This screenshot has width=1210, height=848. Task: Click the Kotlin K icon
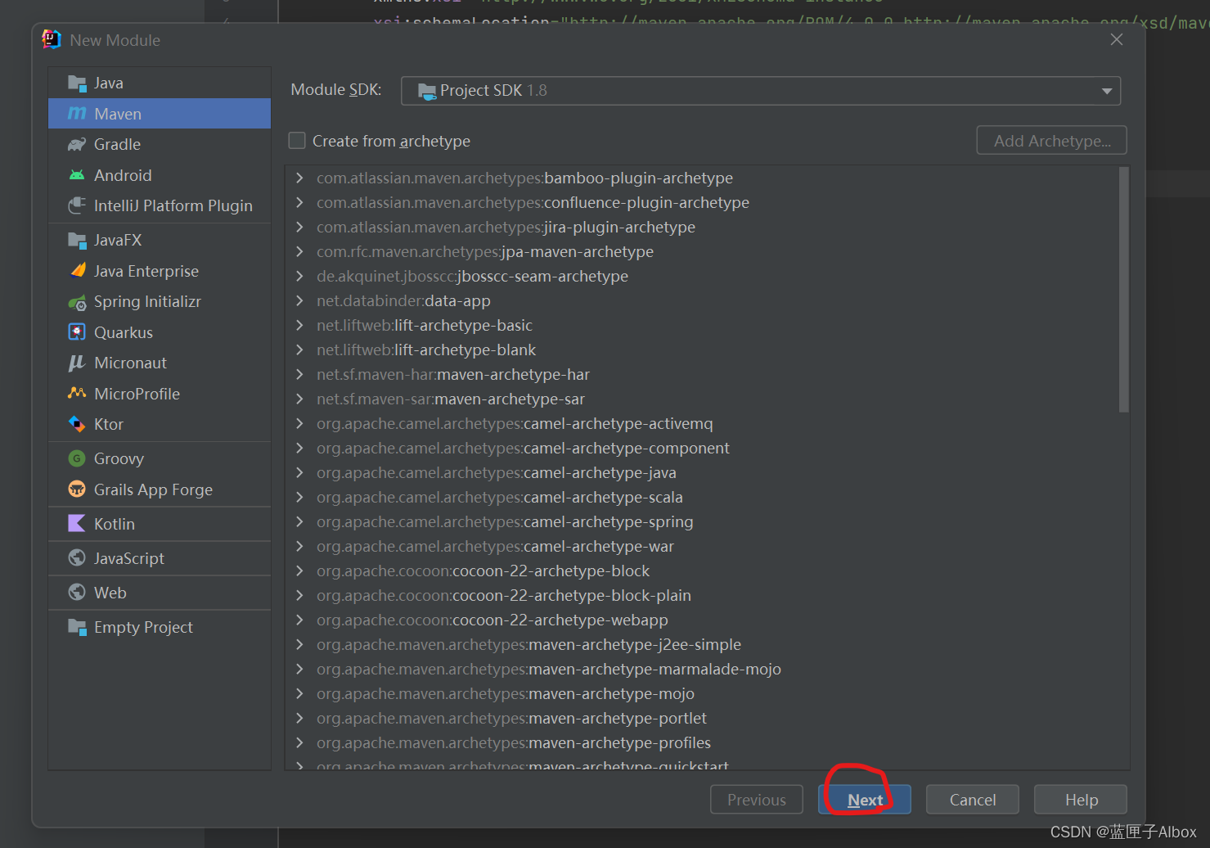[77, 524]
